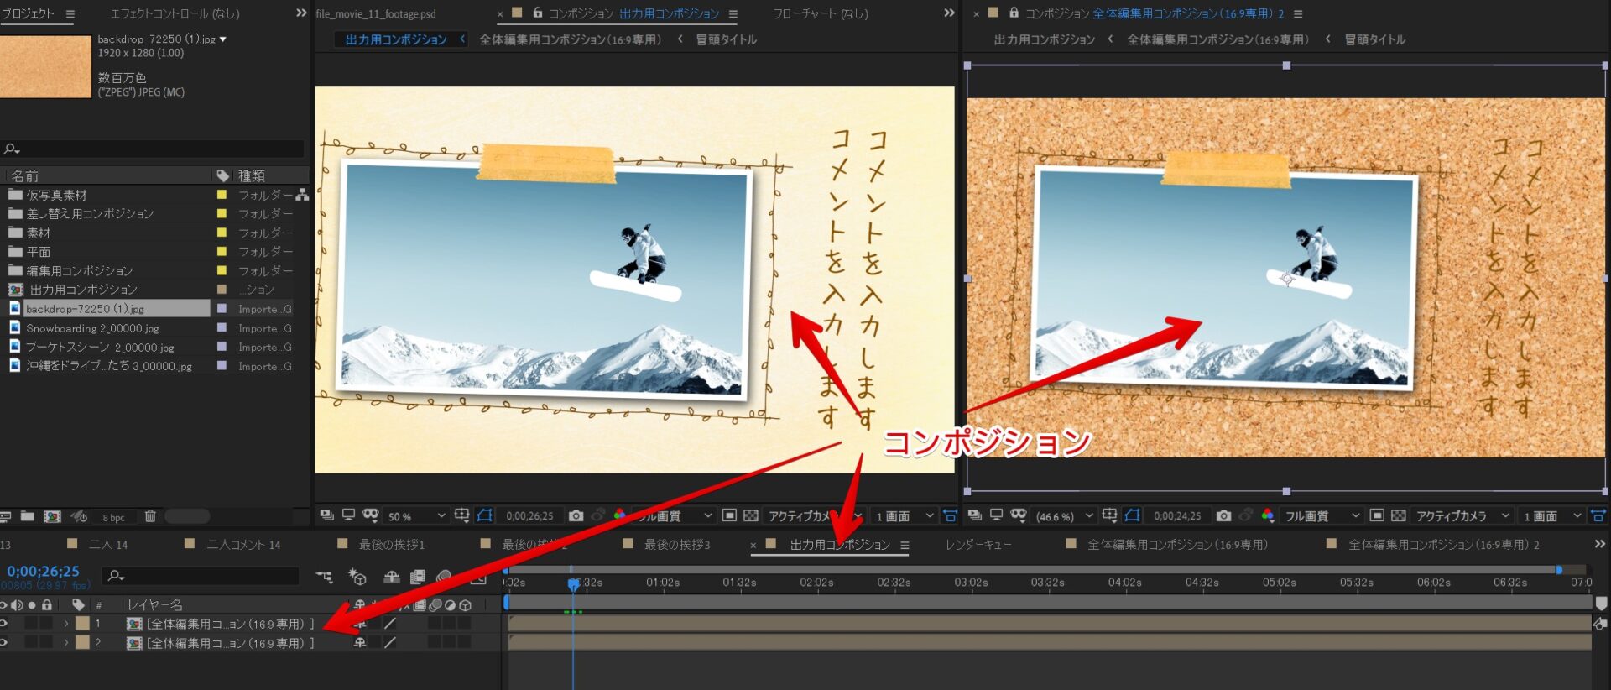Click the trash icon in Project panel
The width and height of the screenshot is (1611, 690).
point(150,516)
